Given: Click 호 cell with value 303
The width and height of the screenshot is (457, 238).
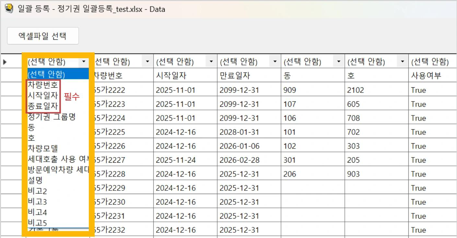Looking at the screenshot, I should point(377,146).
